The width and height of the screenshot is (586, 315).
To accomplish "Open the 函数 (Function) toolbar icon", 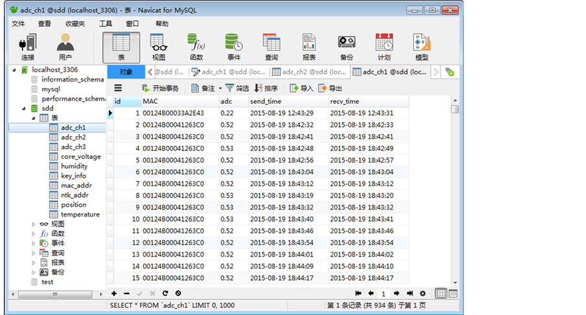I will click(196, 47).
